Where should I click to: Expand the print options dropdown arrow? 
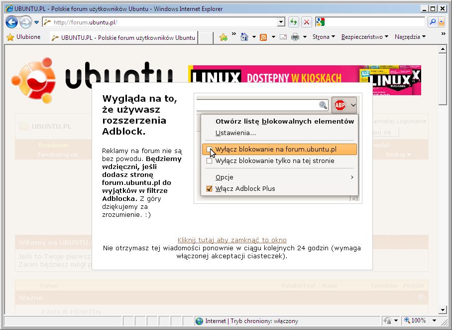click(x=305, y=37)
